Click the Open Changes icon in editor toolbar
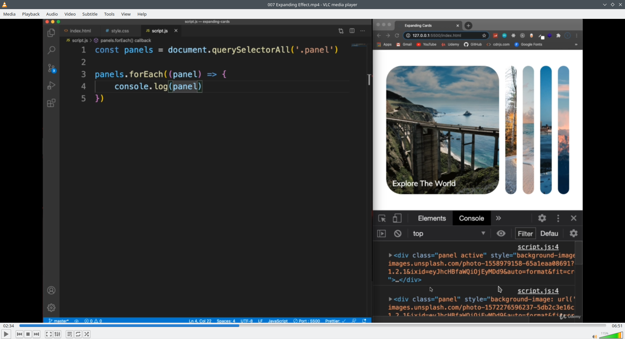625x339 pixels. [341, 31]
